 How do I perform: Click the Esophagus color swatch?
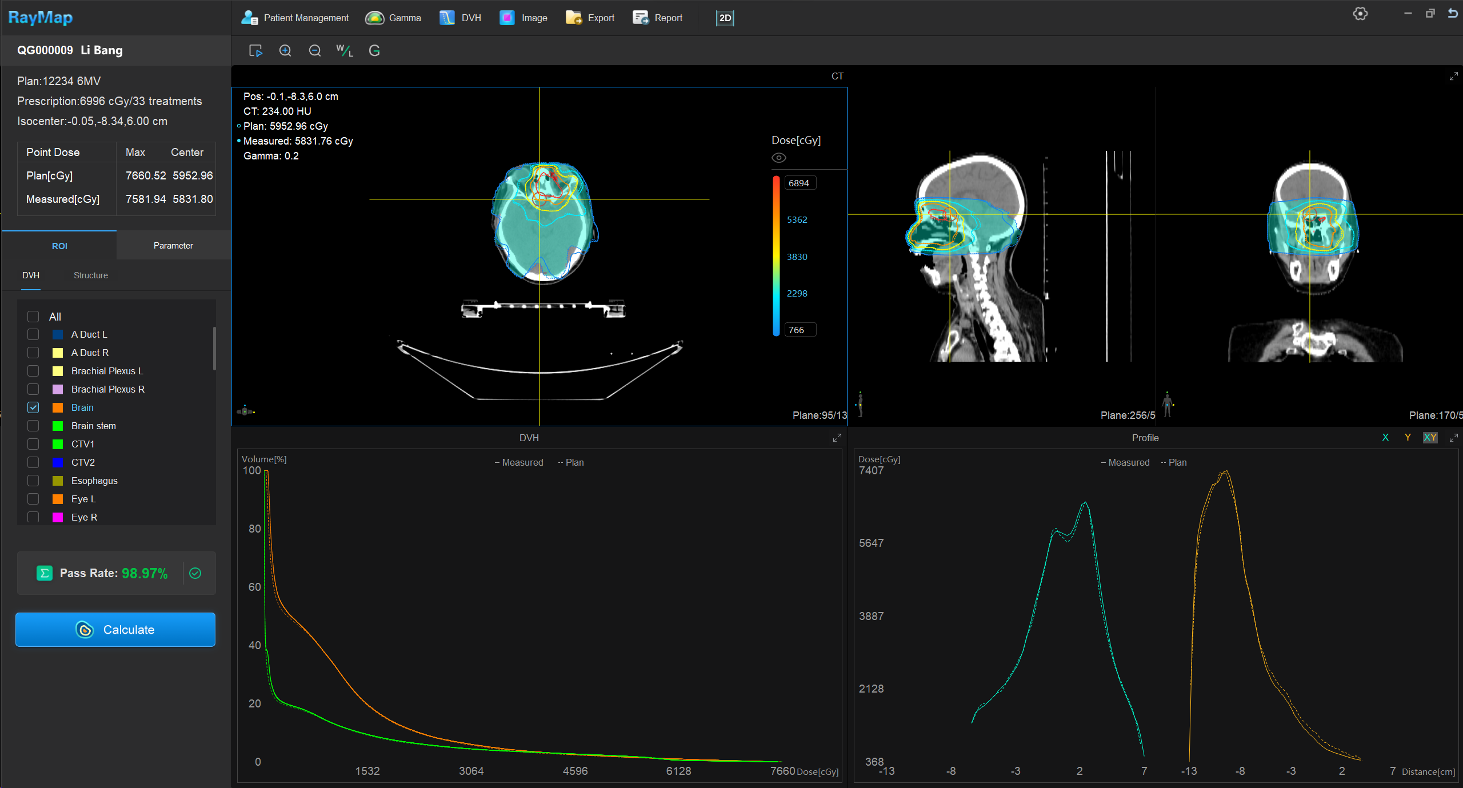[x=58, y=481]
